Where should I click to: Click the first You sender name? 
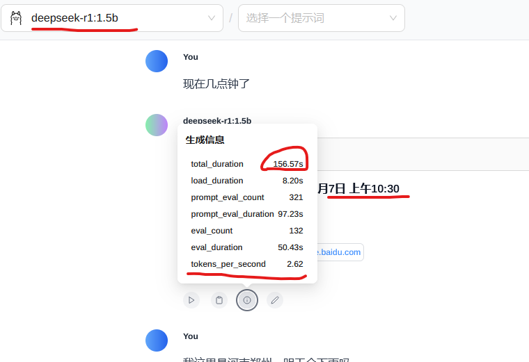(x=190, y=57)
